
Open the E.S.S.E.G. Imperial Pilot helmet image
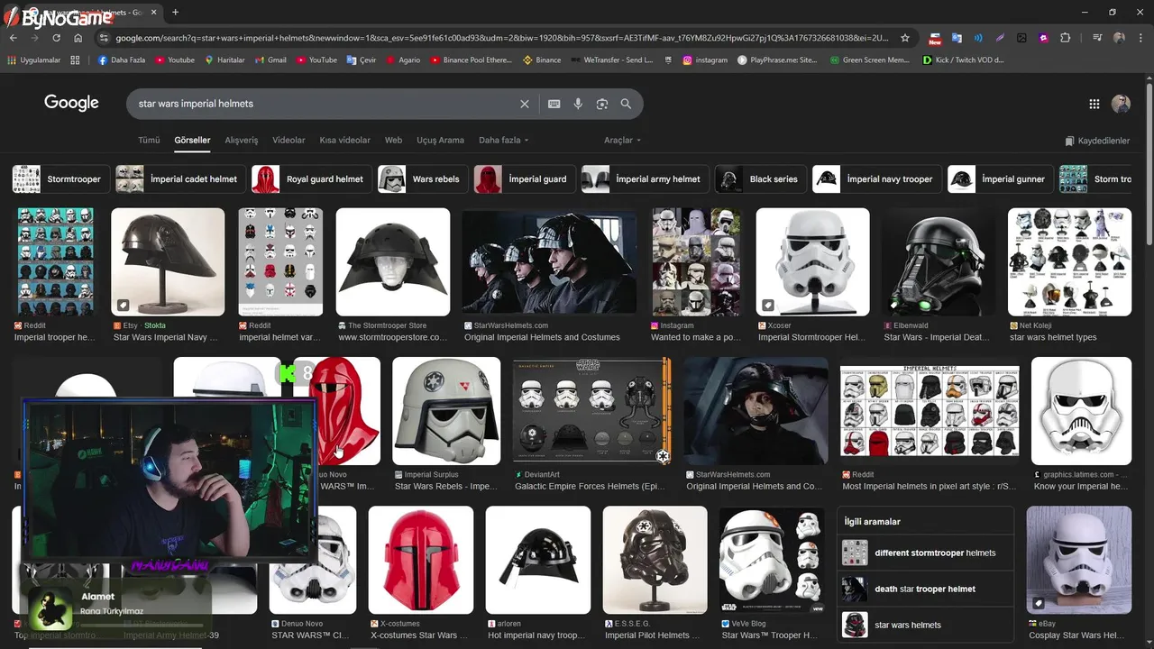tap(655, 560)
